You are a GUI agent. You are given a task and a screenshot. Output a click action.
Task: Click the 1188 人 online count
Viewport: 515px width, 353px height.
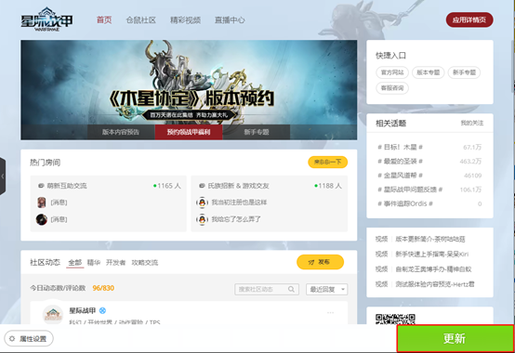pyautogui.click(x=328, y=186)
